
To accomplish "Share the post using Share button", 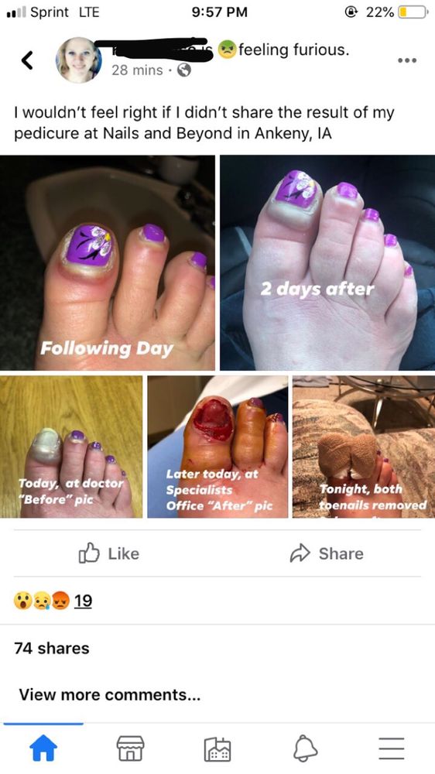I will coord(327,554).
